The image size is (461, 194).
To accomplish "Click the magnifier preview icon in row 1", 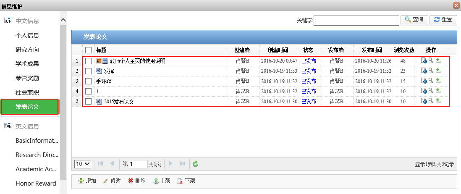I will 431,60.
